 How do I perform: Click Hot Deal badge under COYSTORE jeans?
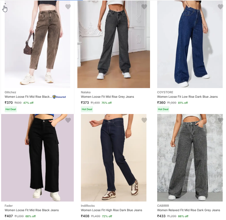coord(163,109)
